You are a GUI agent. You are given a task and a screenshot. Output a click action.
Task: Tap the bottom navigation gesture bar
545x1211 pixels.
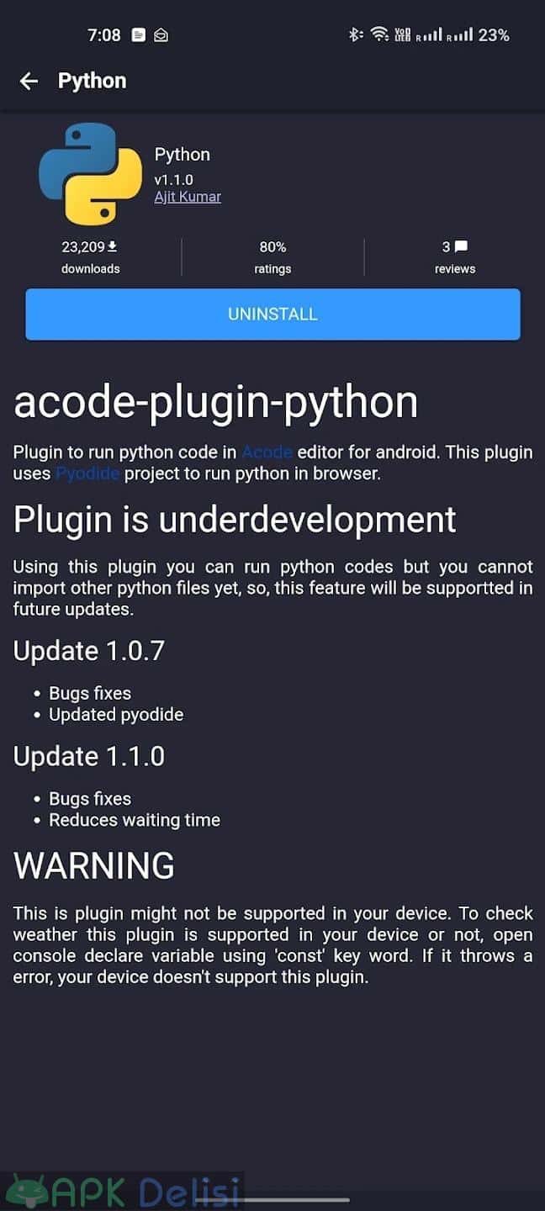click(272, 1200)
